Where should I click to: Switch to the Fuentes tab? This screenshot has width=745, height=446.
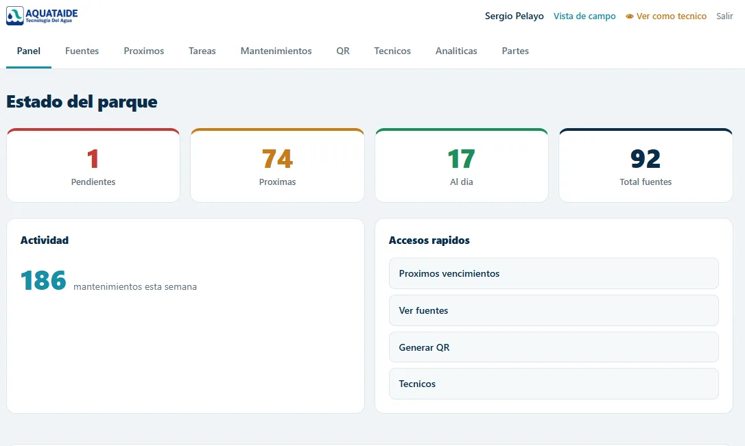tap(82, 51)
